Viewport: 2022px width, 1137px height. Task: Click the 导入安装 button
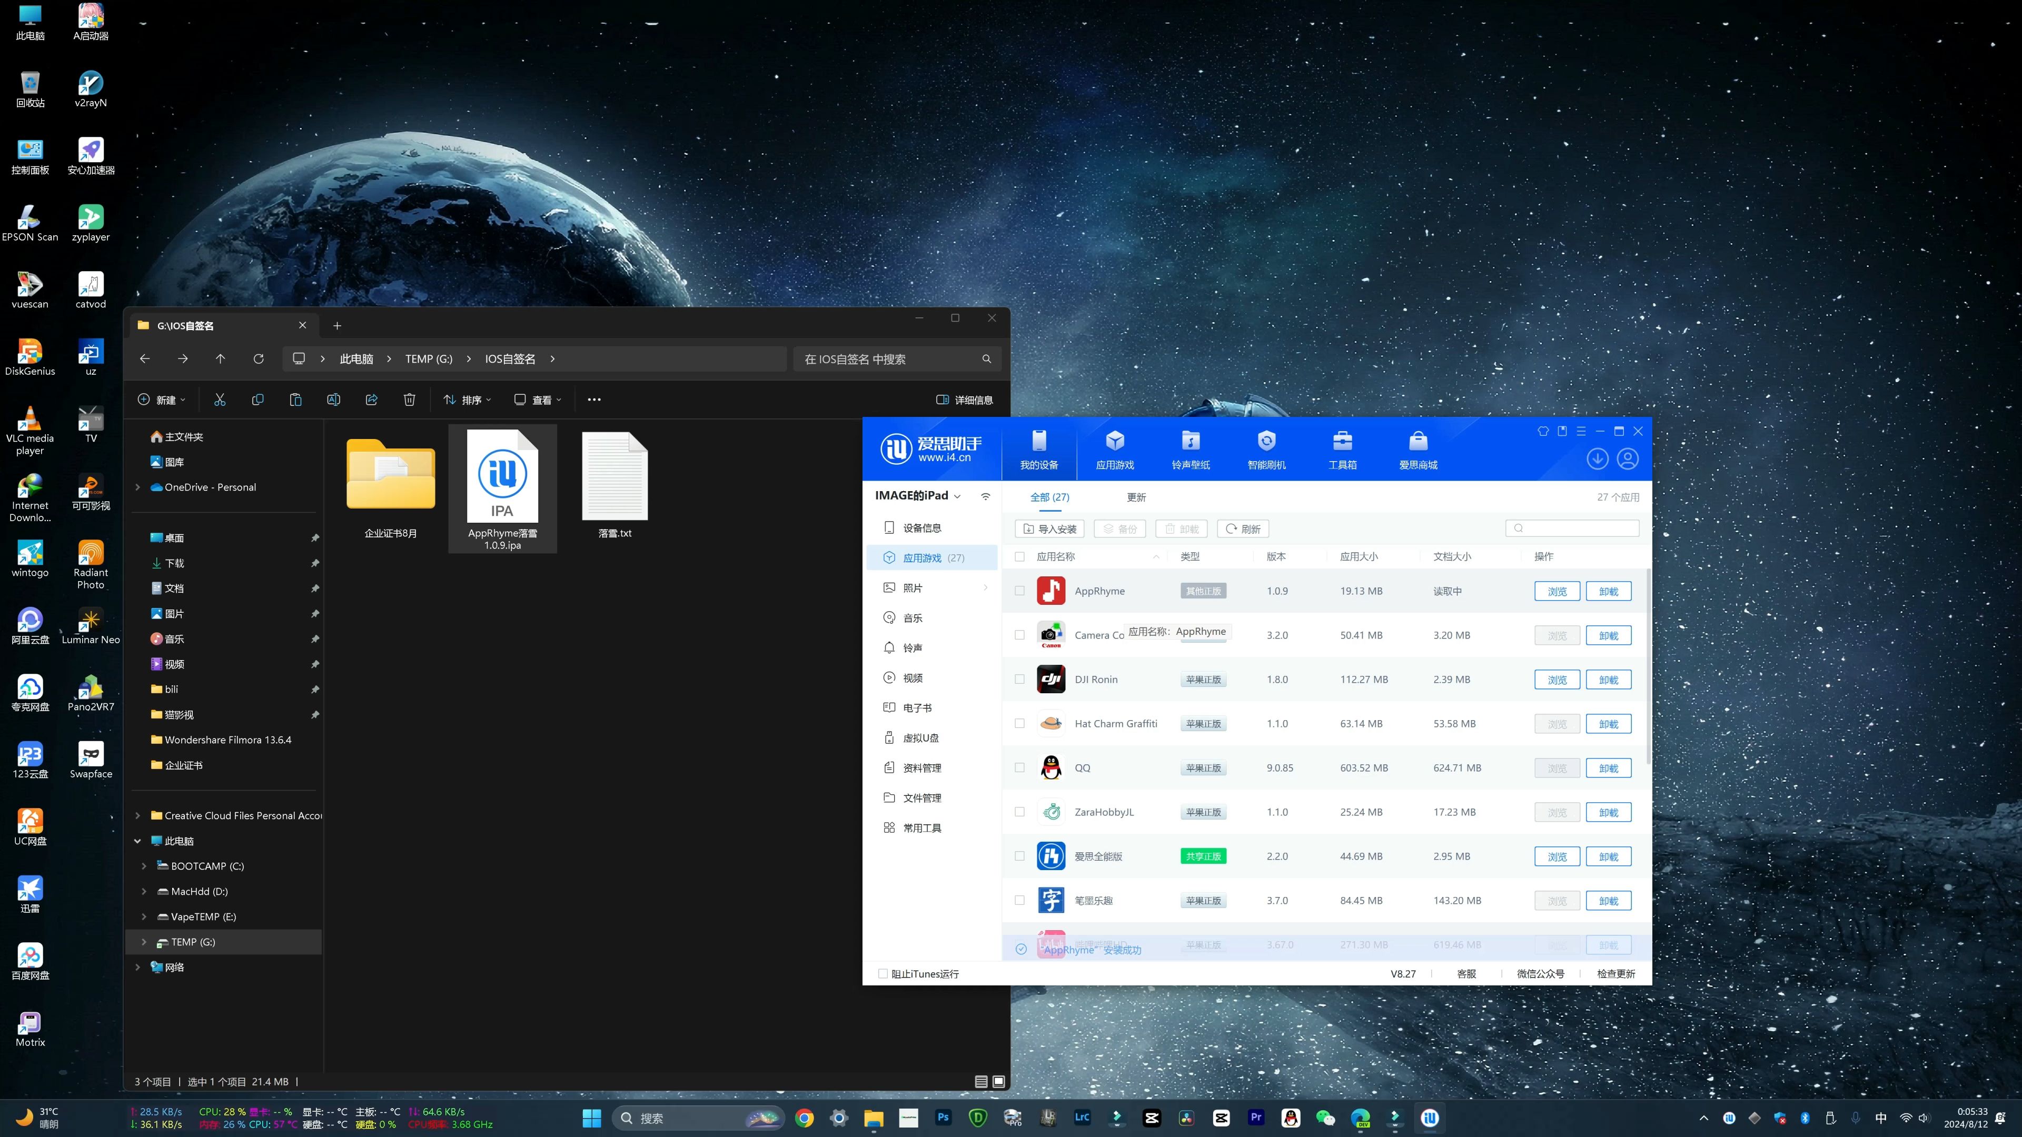point(1049,529)
